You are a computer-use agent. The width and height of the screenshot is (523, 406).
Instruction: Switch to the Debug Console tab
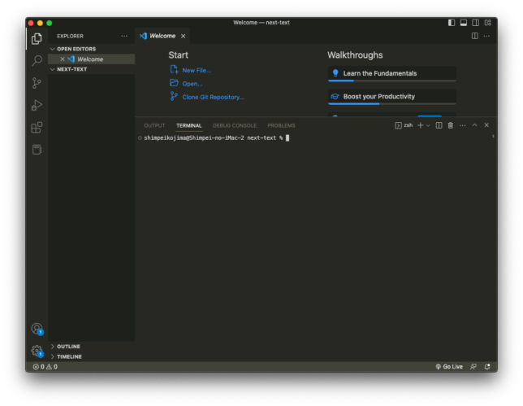[x=235, y=125]
